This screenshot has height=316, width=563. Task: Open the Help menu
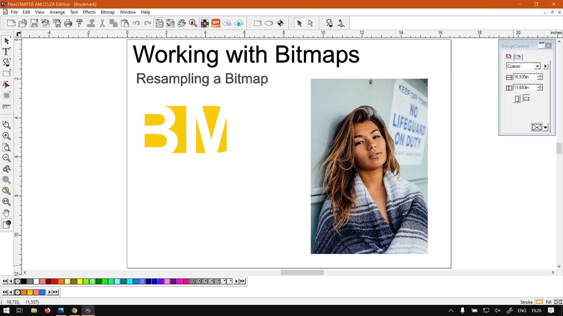(146, 12)
